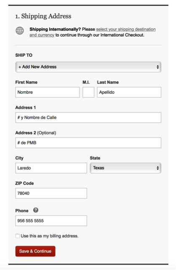The height and width of the screenshot is (270, 176).
Task: Click the SHIP TO label
Action: click(x=24, y=55)
